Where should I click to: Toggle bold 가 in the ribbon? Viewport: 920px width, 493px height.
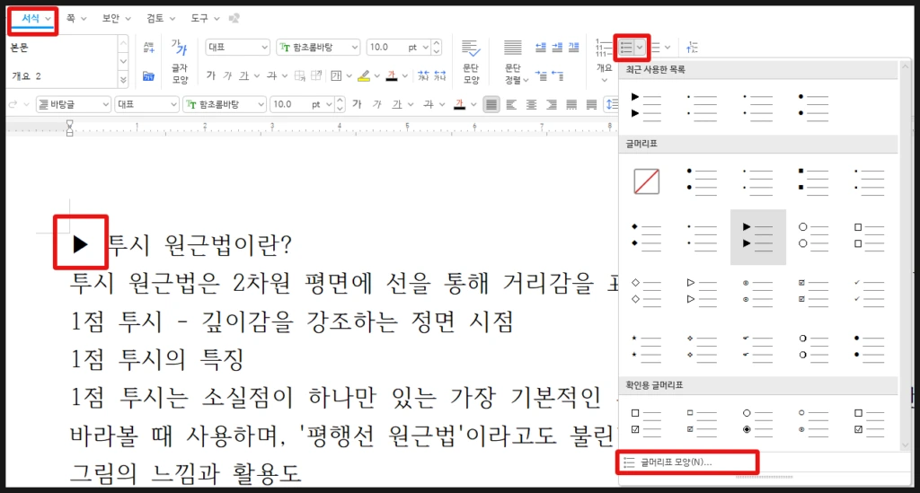pos(210,75)
